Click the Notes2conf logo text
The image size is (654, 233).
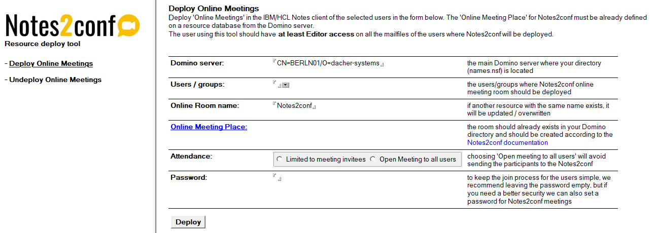[x=61, y=26]
